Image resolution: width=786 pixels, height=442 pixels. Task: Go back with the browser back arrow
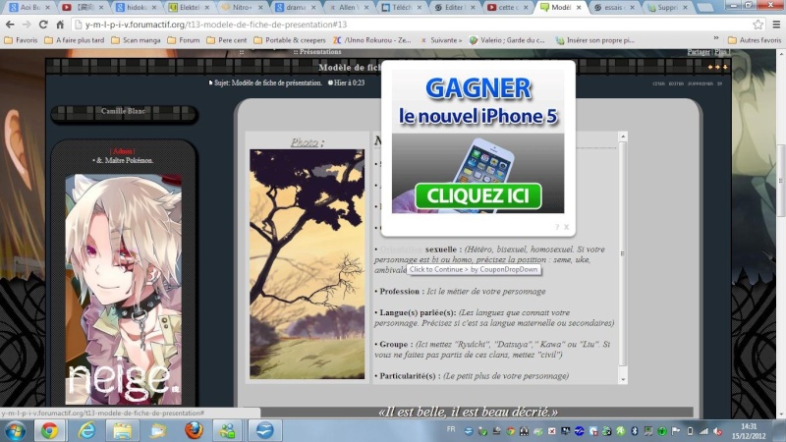[x=10, y=25]
